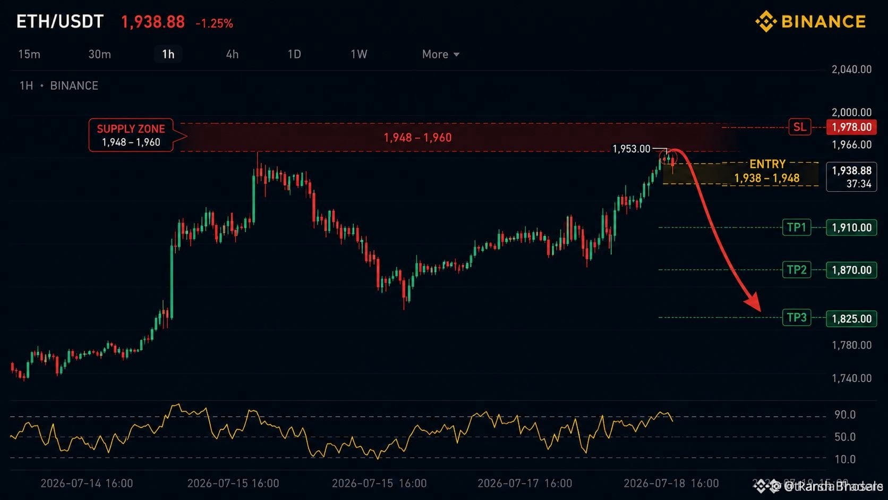Click the current price tag with 37:34 countdown

point(851,177)
